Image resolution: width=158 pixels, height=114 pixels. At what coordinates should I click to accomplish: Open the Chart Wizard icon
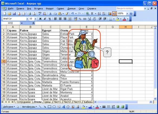110,14
